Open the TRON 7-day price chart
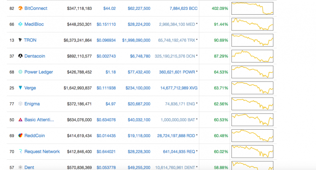 point(252,40)
